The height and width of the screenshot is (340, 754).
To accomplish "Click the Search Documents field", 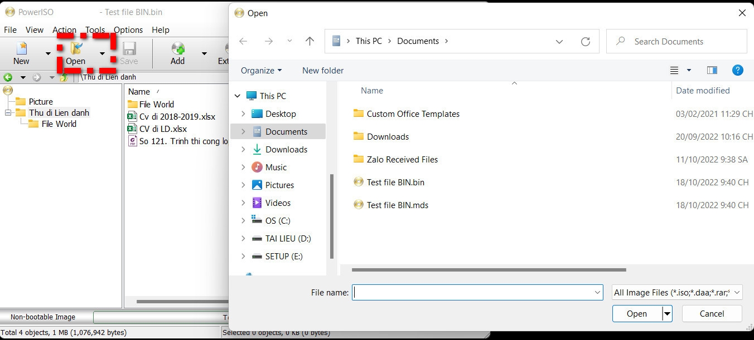I will click(676, 41).
